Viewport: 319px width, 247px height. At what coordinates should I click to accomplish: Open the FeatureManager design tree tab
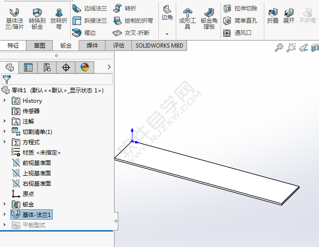click(x=9, y=67)
